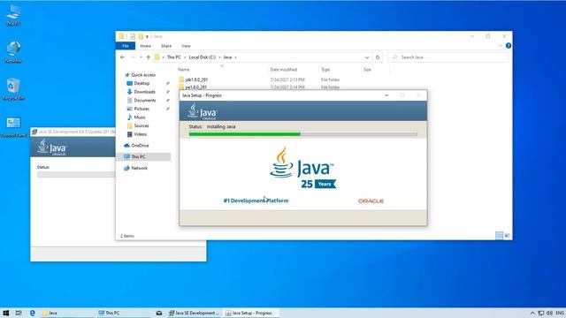
Task: Open Task View on the taskbar
Action: (19, 313)
